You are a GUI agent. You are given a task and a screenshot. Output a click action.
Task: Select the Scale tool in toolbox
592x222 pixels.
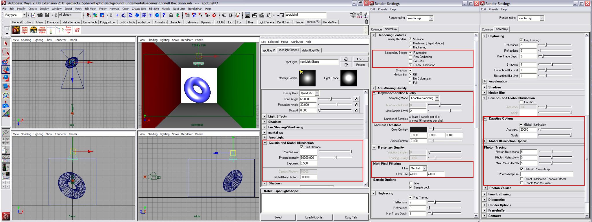(6, 87)
